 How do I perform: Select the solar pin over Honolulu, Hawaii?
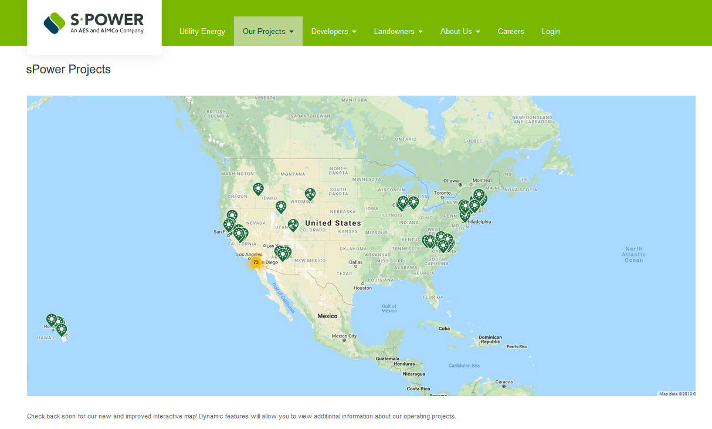[x=52, y=320]
